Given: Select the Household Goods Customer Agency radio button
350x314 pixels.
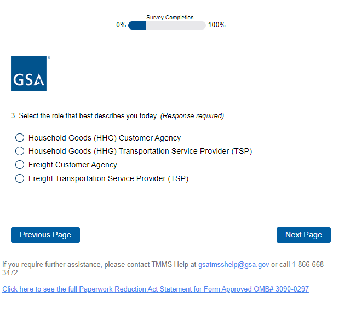Looking at the screenshot, I should (x=20, y=138).
